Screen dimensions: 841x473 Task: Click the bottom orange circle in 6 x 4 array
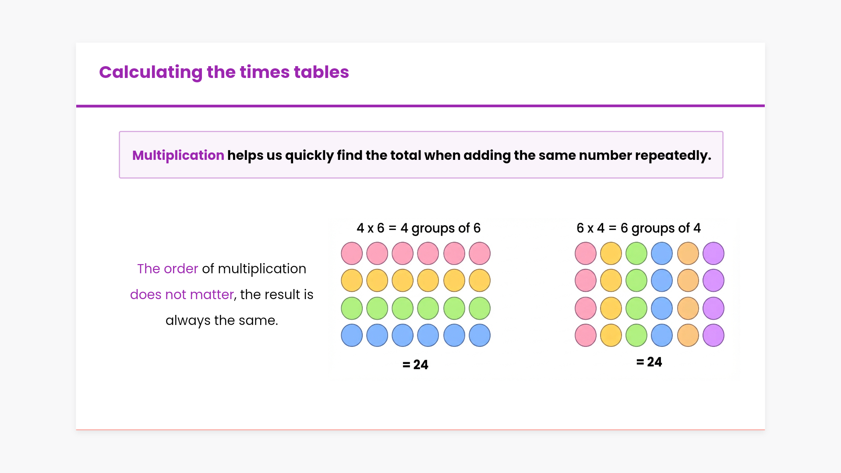(x=688, y=336)
